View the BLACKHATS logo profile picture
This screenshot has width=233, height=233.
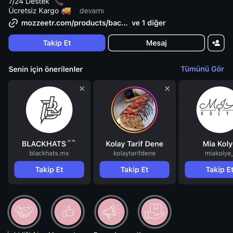tap(49, 110)
